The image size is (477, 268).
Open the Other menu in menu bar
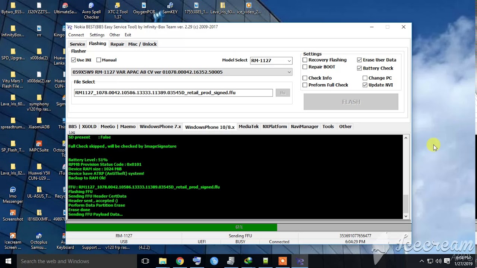click(x=115, y=35)
